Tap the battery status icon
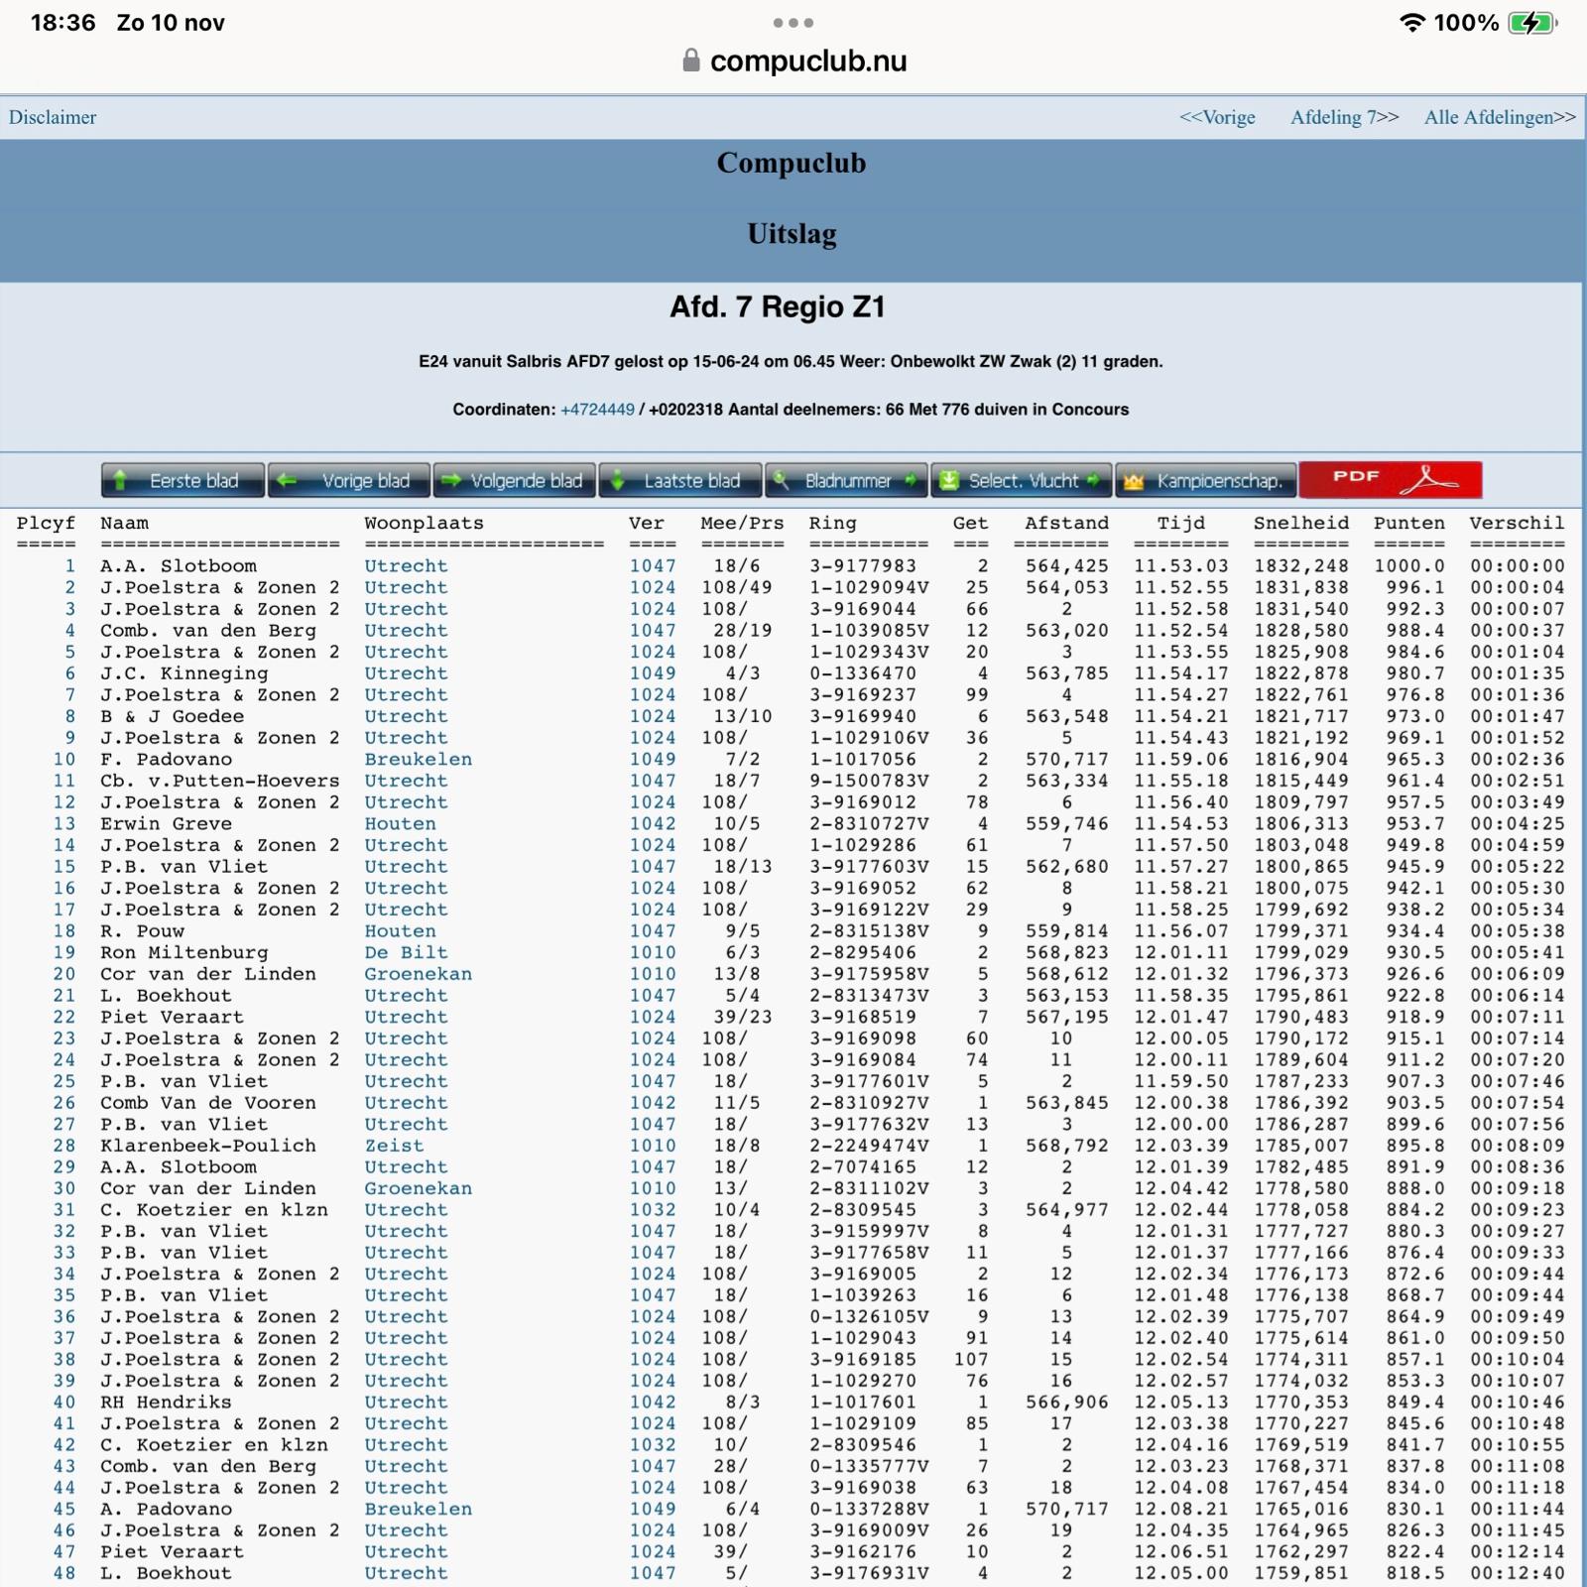This screenshot has width=1587, height=1587. pyautogui.click(x=1532, y=23)
